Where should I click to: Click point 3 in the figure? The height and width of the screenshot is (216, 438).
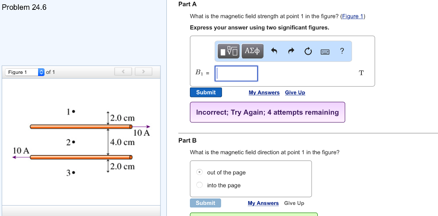tap(74, 173)
